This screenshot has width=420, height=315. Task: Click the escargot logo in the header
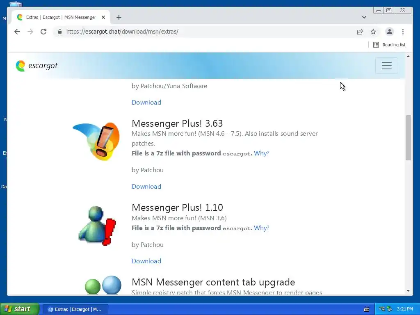[37, 66]
